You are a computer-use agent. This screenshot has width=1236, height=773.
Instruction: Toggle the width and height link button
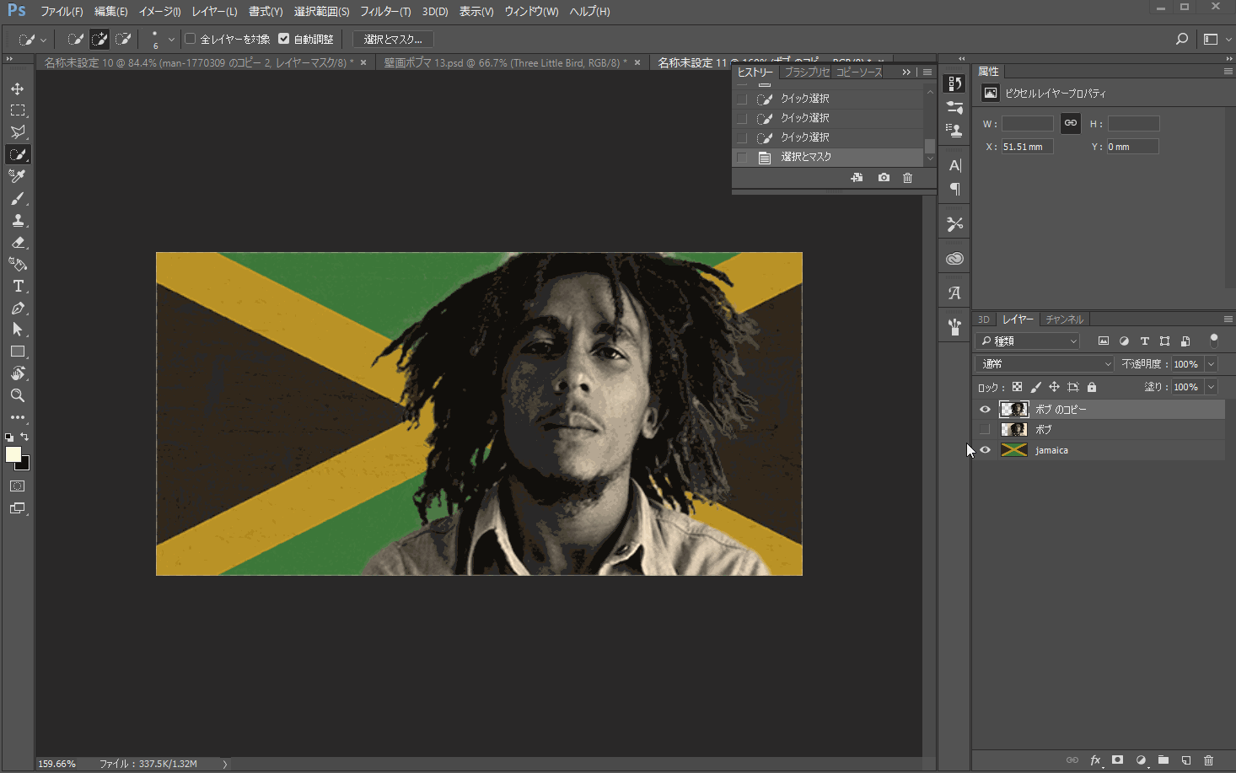point(1070,123)
